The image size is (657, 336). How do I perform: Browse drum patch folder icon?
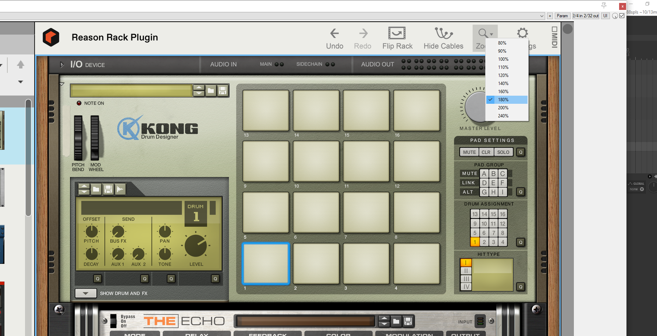[96, 189]
